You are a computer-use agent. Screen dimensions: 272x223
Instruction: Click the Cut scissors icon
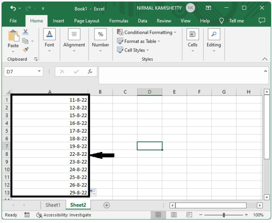tap(26, 32)
